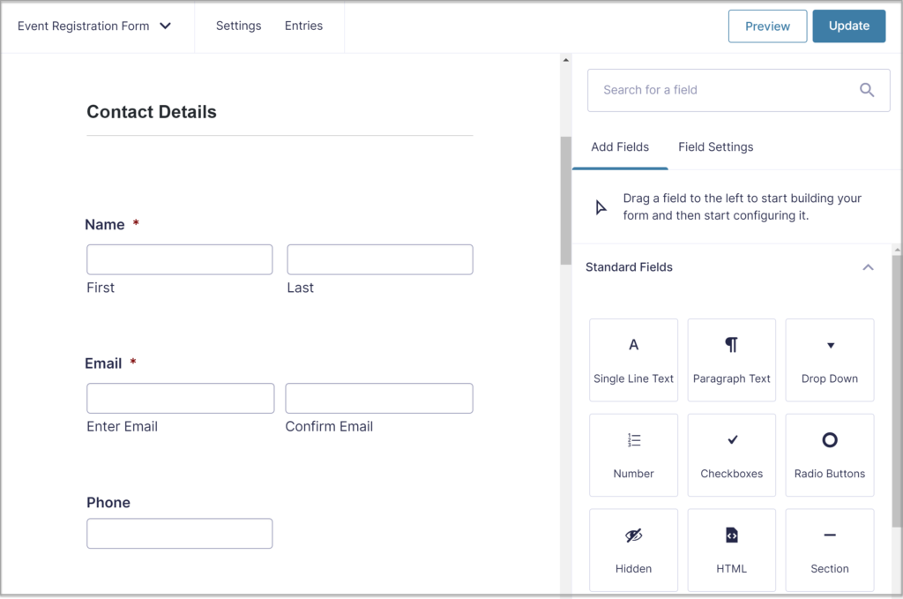This screenshot has height=599, width=903.
Task: Switch to the Add Fields tab
Action: [x=620, y=146]
